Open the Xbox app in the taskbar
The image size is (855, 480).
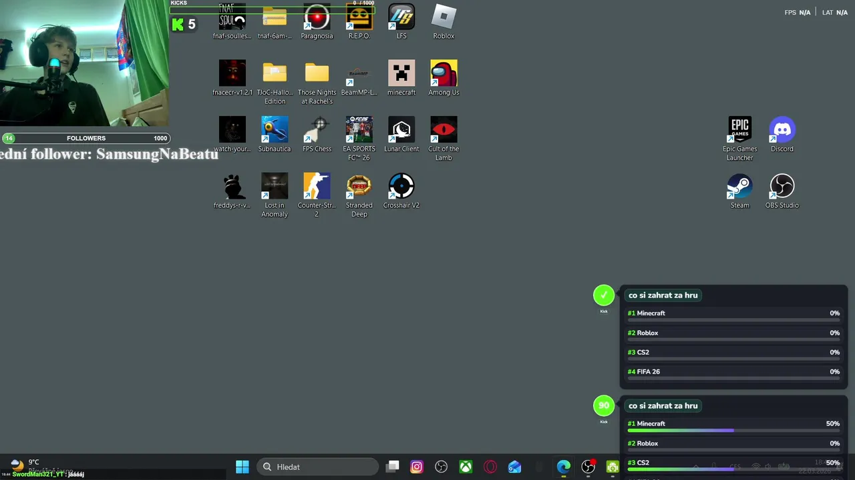point(466,467)
